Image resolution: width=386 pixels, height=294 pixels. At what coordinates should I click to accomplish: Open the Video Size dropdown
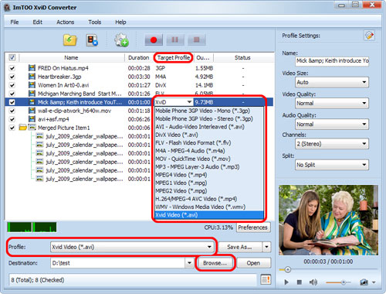(x=332, y=82)
